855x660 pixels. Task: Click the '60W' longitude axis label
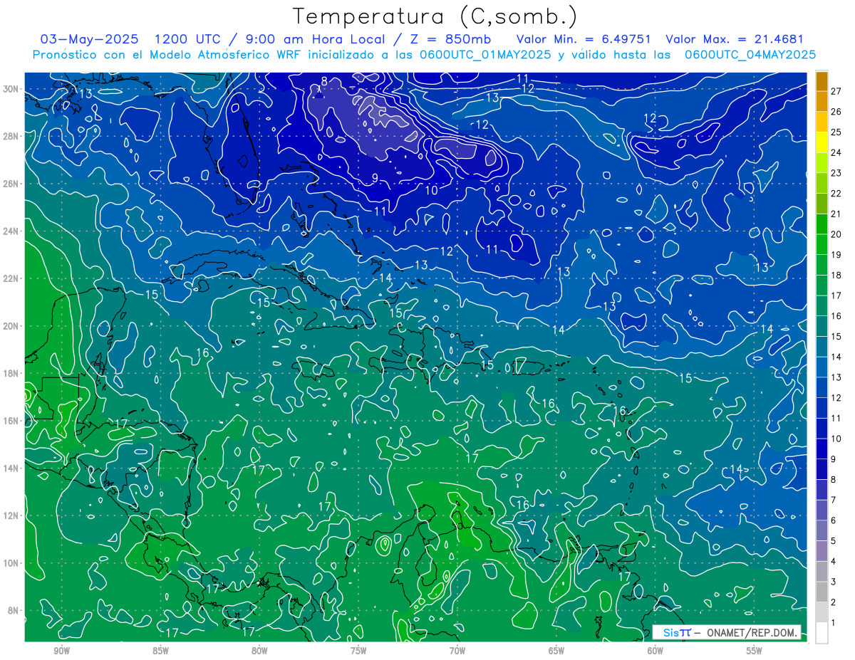pyautogui.click(x=655, y=651)
